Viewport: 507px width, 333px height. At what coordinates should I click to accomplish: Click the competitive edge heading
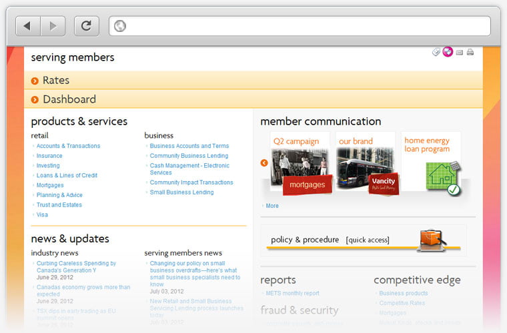click(x=417, y=280)
